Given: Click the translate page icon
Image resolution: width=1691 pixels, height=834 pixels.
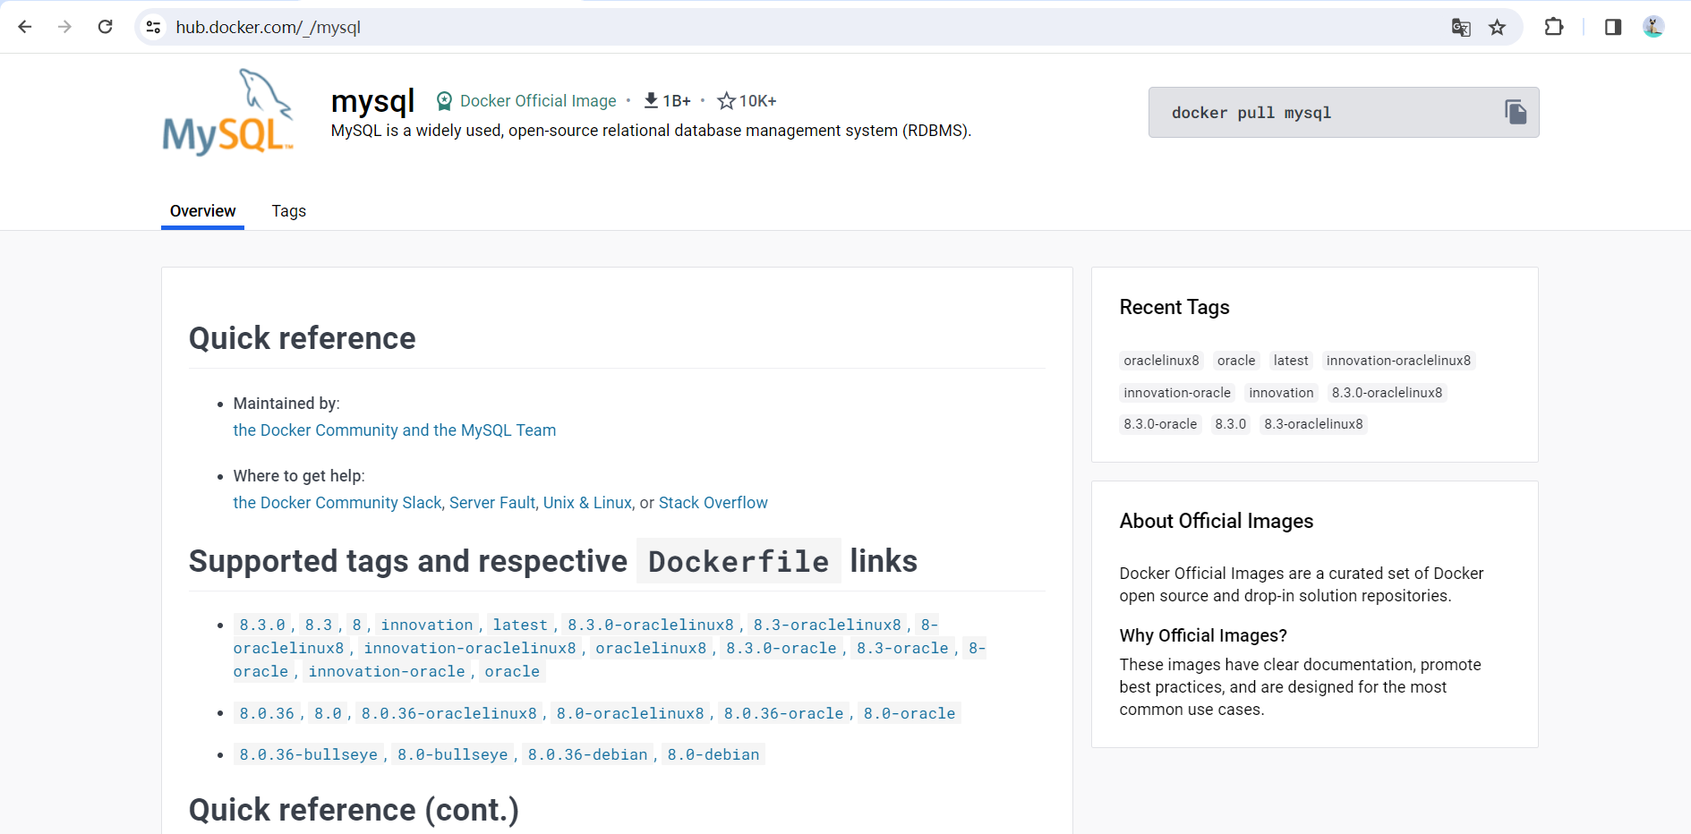Looking at the screenshot, I should (1461, 28).
